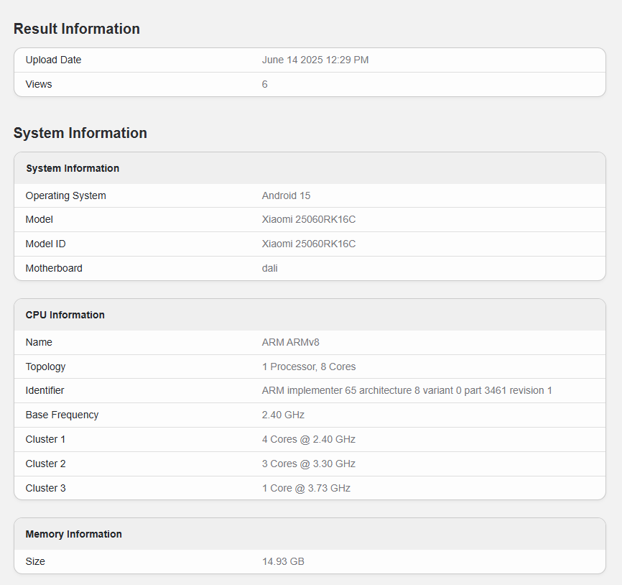Click the Topology value 1 Processor, 8 Cores
This screenshot has width=622, height=585.
[309, 367]
